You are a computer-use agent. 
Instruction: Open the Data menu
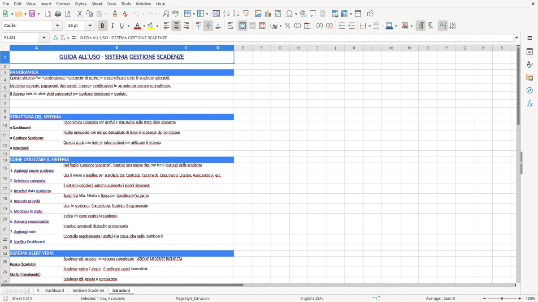tap(112, 4)
